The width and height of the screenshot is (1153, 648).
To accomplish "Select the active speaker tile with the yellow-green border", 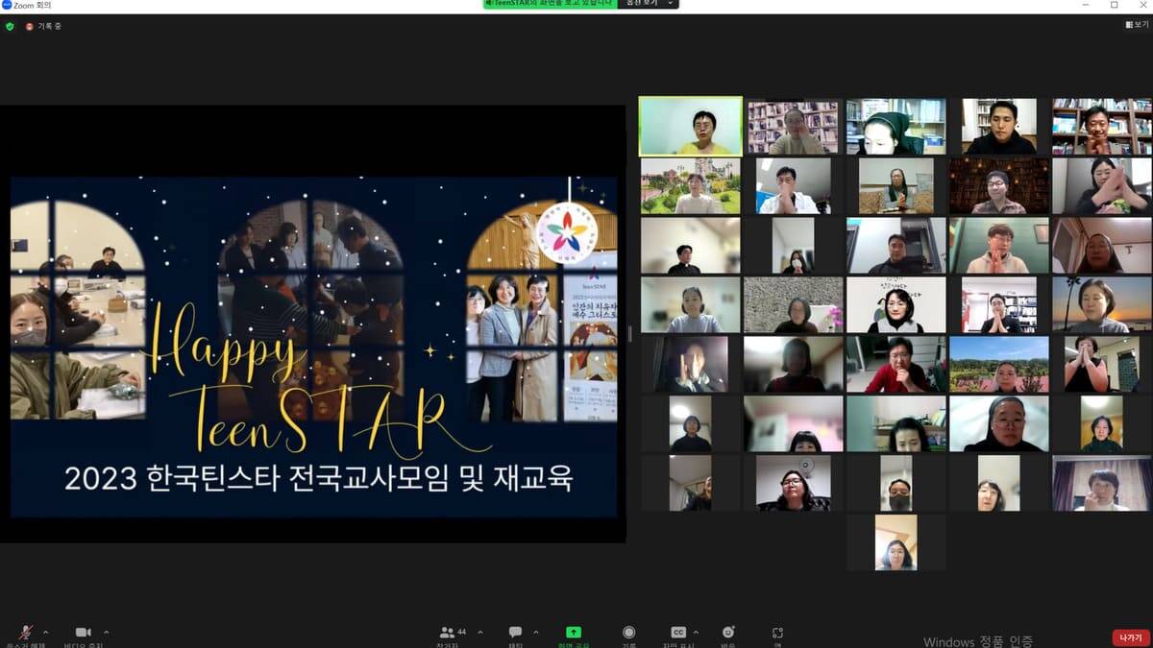I will 691,126.
